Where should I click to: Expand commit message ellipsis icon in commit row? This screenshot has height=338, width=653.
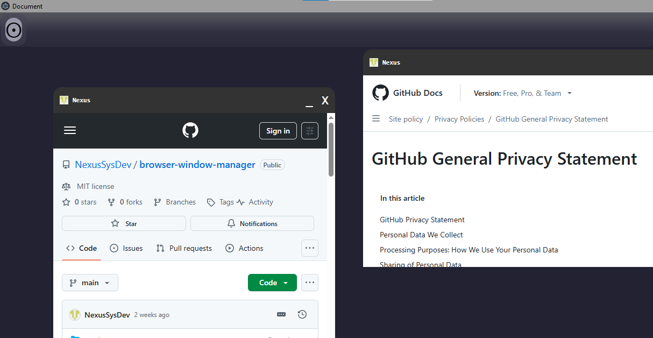281,314
